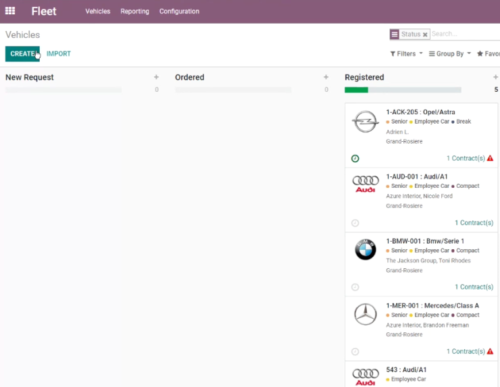This screenshot has height=387, width=500.
Task: Open contracts link on Mercedes/Class A card
Action: pyautogui.click(x=466, y=351)
